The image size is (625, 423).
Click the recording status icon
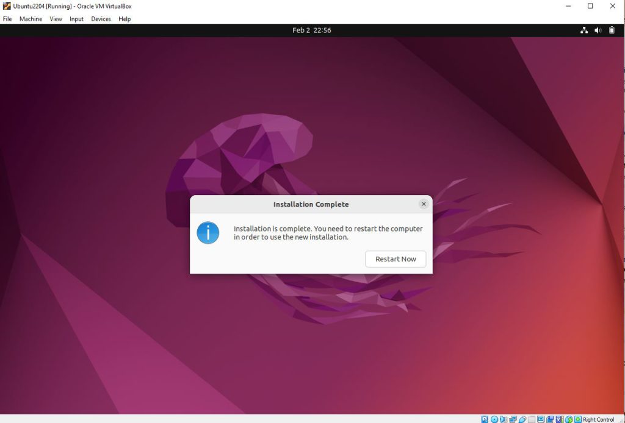pyautogui.click(x=550, y=419)
